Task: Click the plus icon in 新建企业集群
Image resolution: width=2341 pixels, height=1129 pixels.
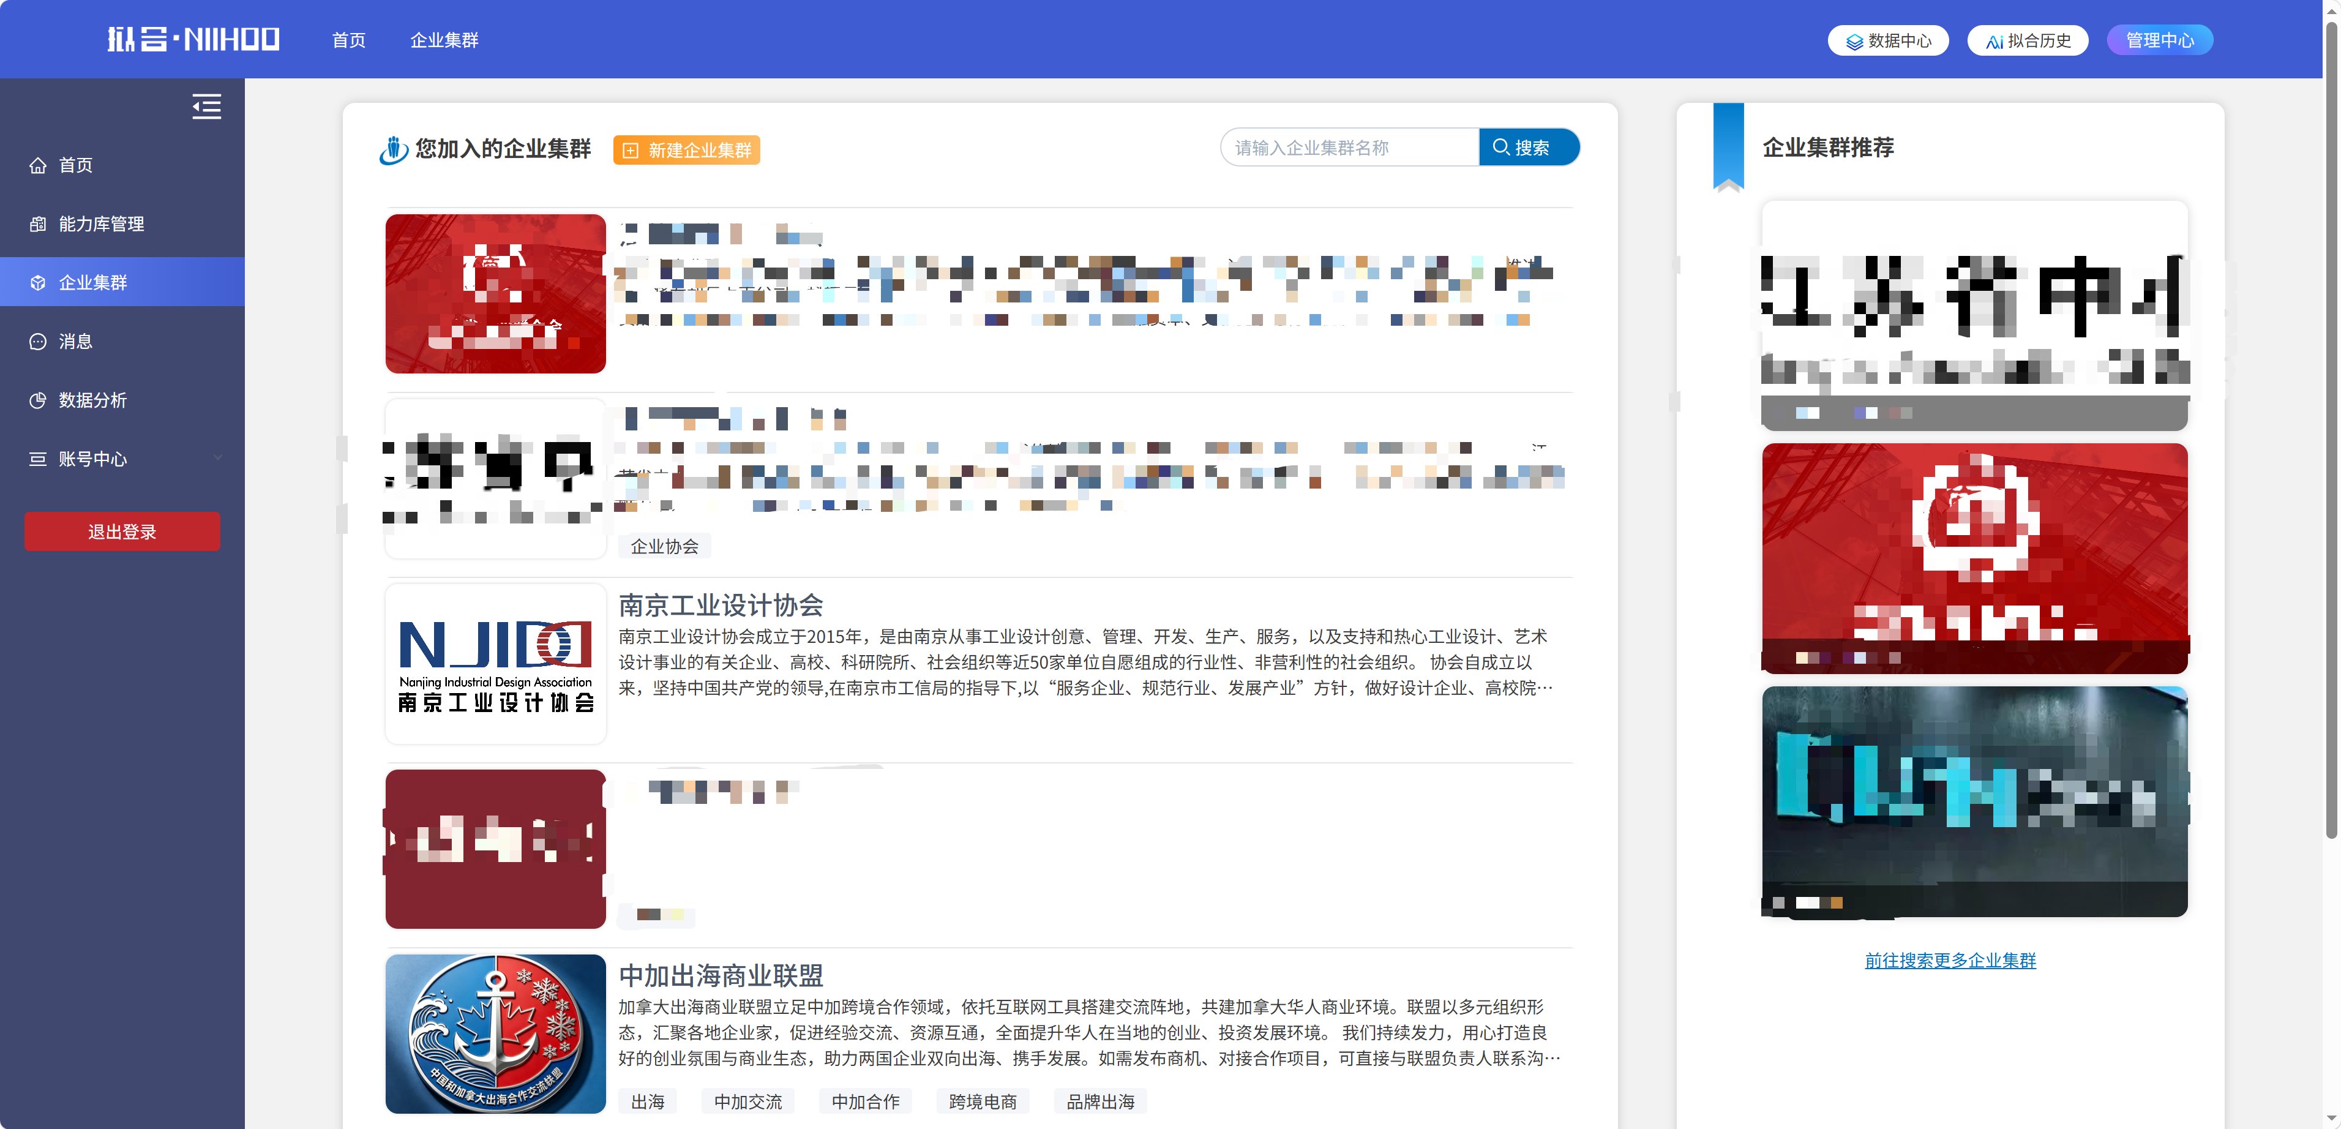Action: click(x=631, y=151)
